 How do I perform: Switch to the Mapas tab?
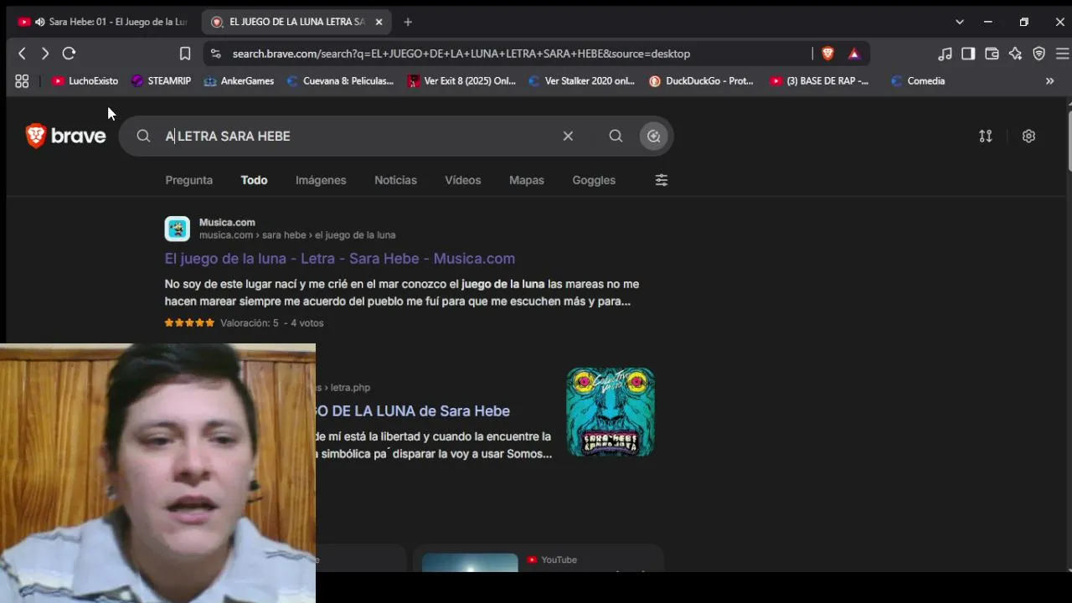(527, 180)
